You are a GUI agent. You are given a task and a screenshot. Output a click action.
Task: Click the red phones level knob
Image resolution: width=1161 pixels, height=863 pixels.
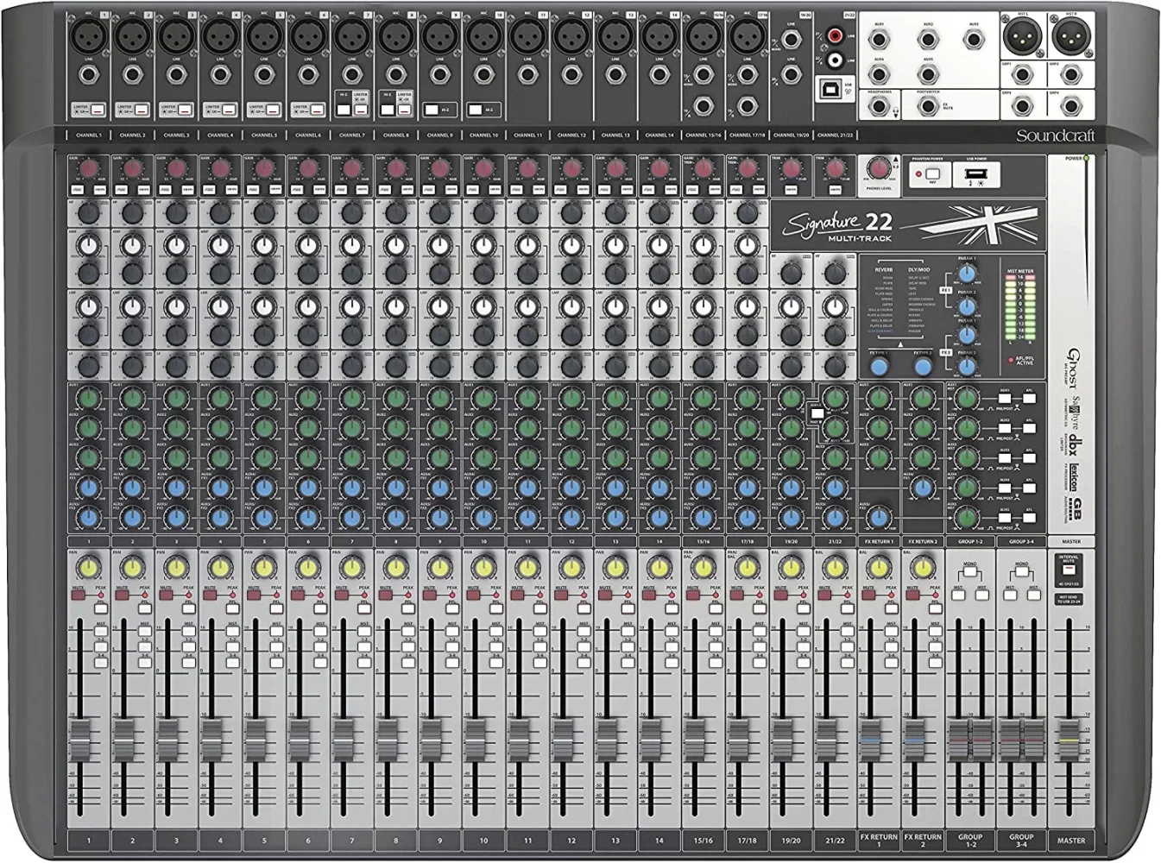point(879,167)
